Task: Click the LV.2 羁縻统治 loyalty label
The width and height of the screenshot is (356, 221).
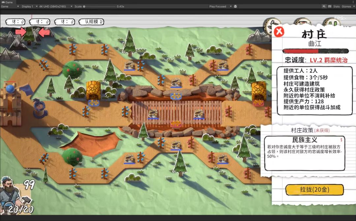Action: (x=329, y=60)
